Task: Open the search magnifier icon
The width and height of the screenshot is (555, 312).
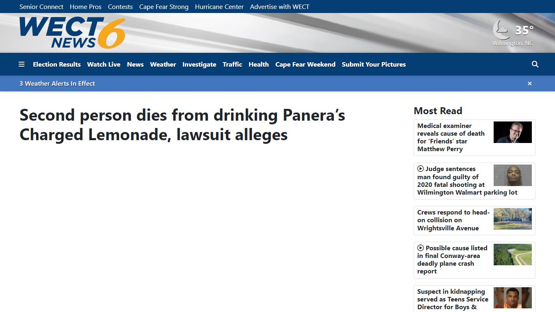Action: [x=535, y=64]
